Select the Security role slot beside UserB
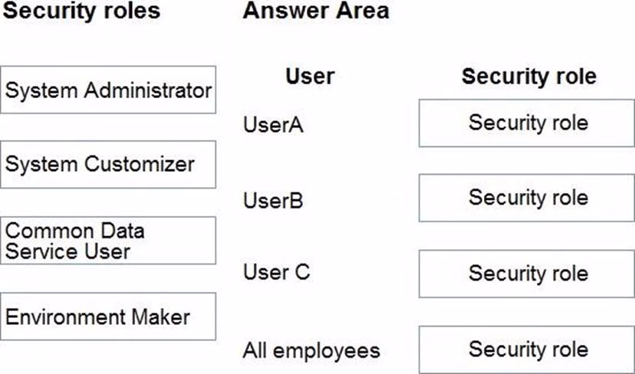Image resolution: width=635 pixels, height=374 pixels. point(528,198)
